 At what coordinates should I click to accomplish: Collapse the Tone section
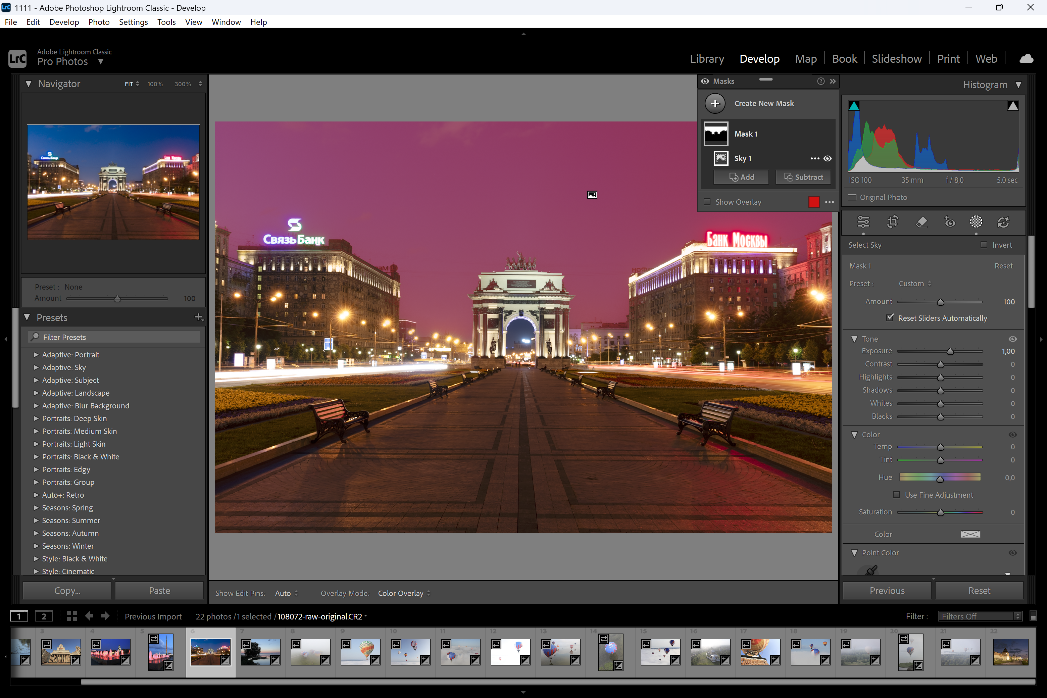coord(854,339)
